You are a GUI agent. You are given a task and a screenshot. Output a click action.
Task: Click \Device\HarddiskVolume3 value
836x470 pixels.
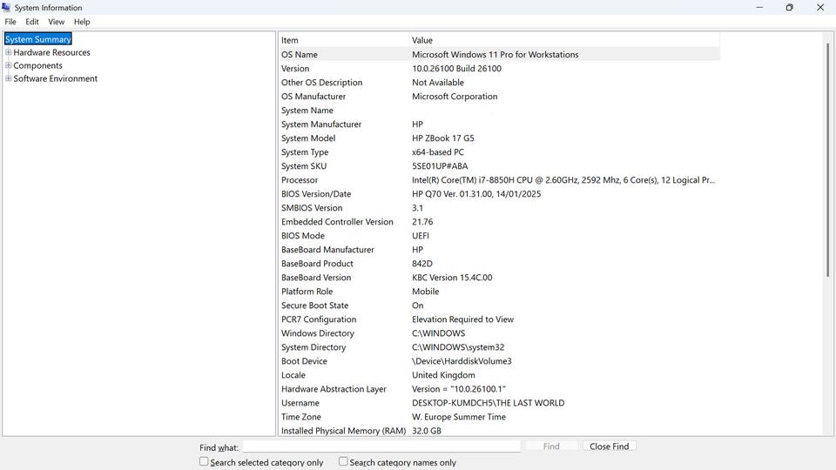tap(462, 360)
